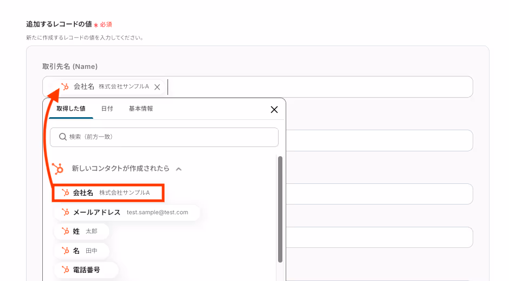
Task: Collapse the 新しいコンタクトが作成されたら section chevron
Action: (x=178, y=169)
